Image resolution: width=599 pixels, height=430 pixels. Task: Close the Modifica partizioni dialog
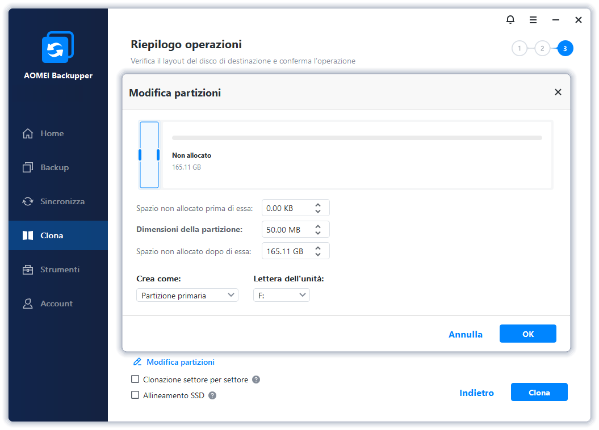pyautogui.click(x=558, y=92)
